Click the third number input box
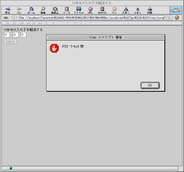Screen dimensions: 184x172 (23, 35)
